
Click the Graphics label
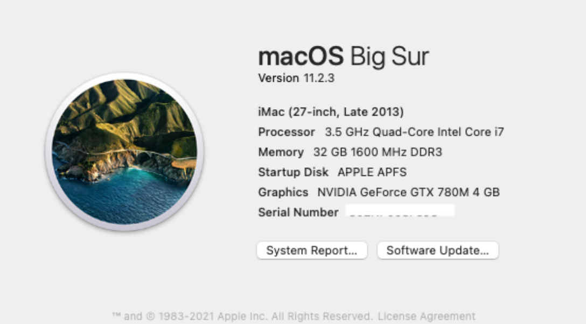(x=283, y=192)
